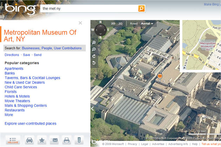Search for People link

pos(47,48)
